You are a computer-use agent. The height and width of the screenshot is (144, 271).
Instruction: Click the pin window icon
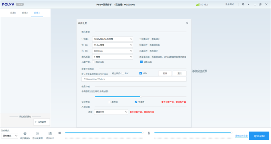point(249,4)
